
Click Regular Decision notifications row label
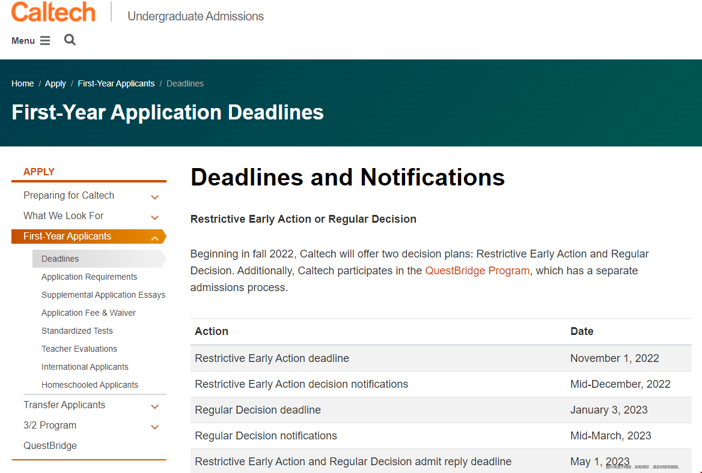click(266, 436)
